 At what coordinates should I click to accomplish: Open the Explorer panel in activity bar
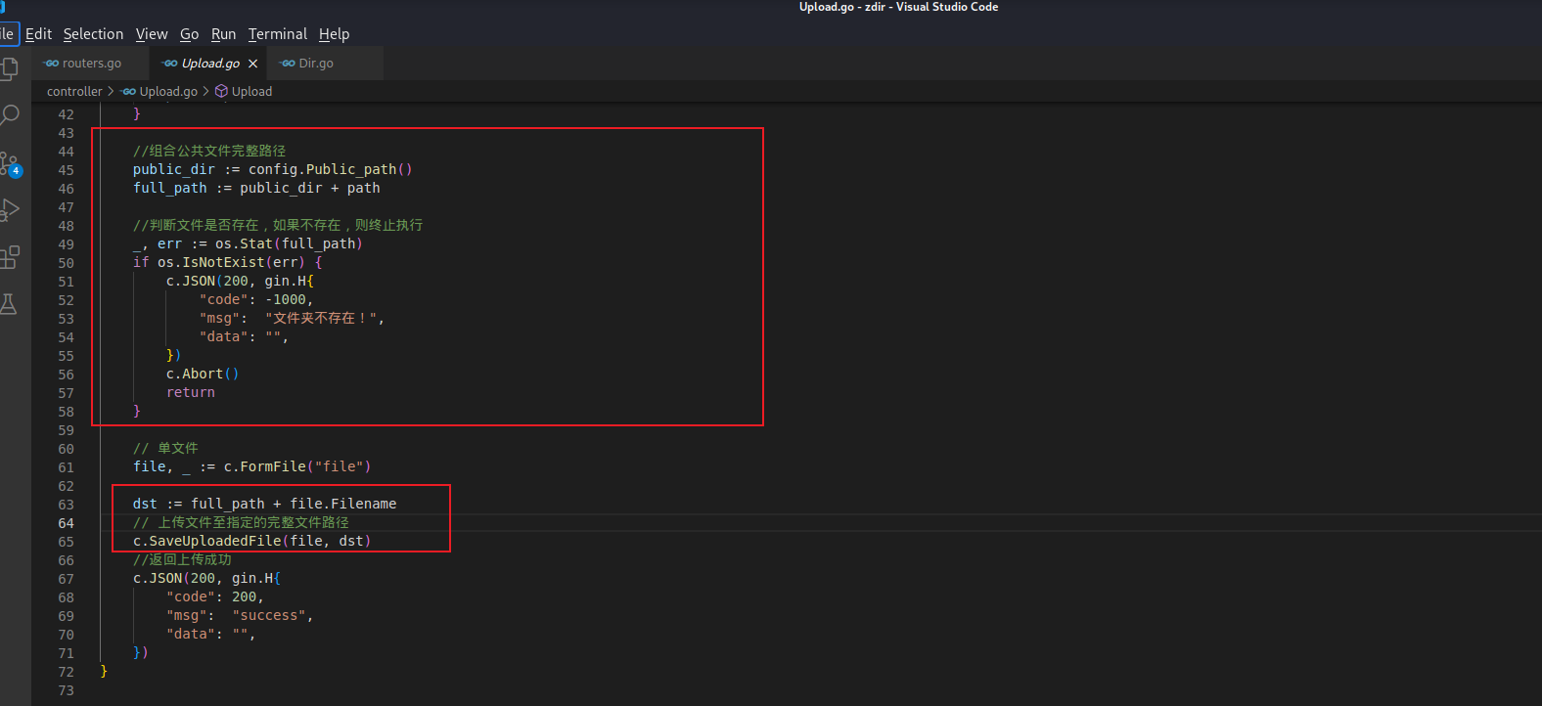tap(11, 68)
